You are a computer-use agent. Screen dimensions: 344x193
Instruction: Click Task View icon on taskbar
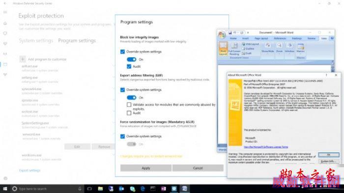[x=89, y=189]
